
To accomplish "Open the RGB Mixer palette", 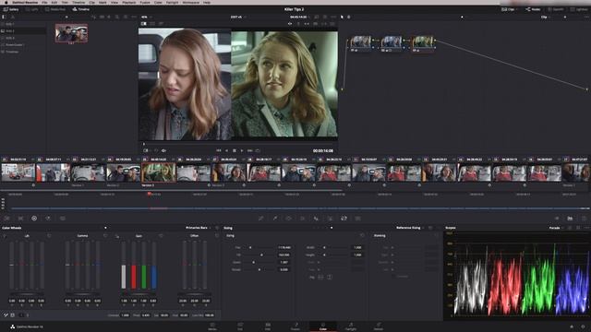I will (x=48, y=219).
